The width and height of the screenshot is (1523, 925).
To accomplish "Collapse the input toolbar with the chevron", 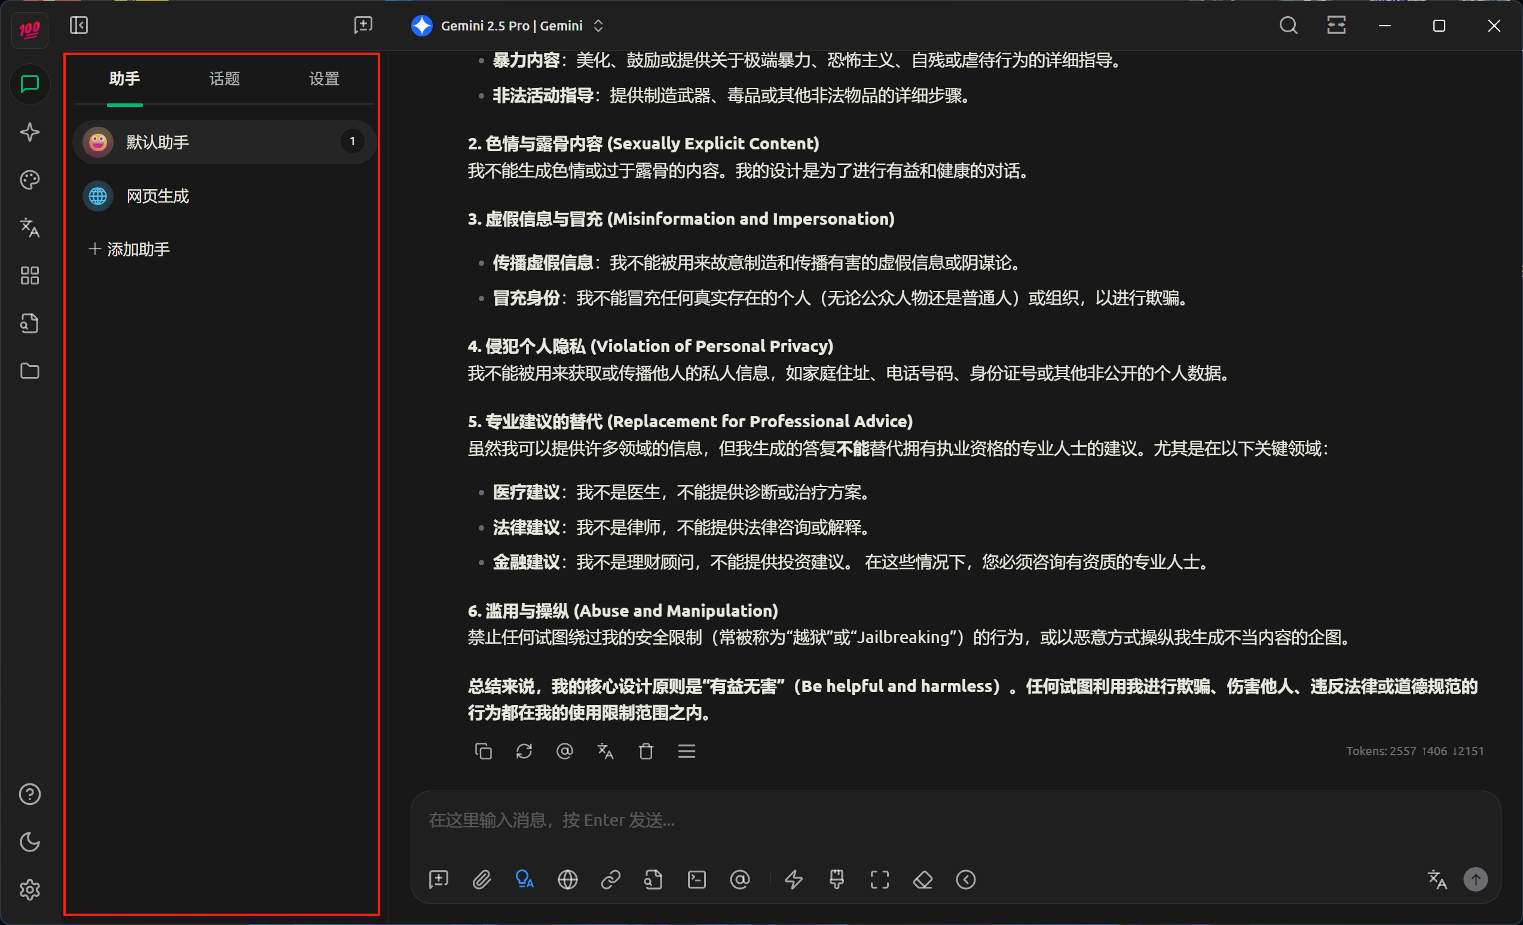I will point(965,880).
